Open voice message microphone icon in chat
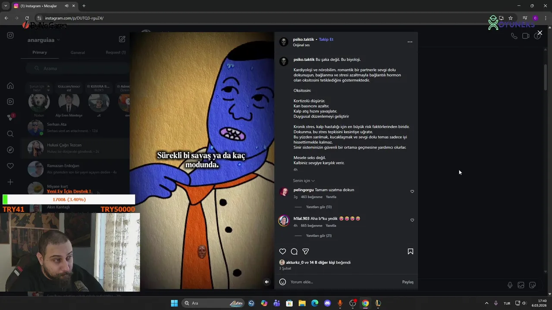The width and height of the screenshot is (552, 310). [510, 285]
